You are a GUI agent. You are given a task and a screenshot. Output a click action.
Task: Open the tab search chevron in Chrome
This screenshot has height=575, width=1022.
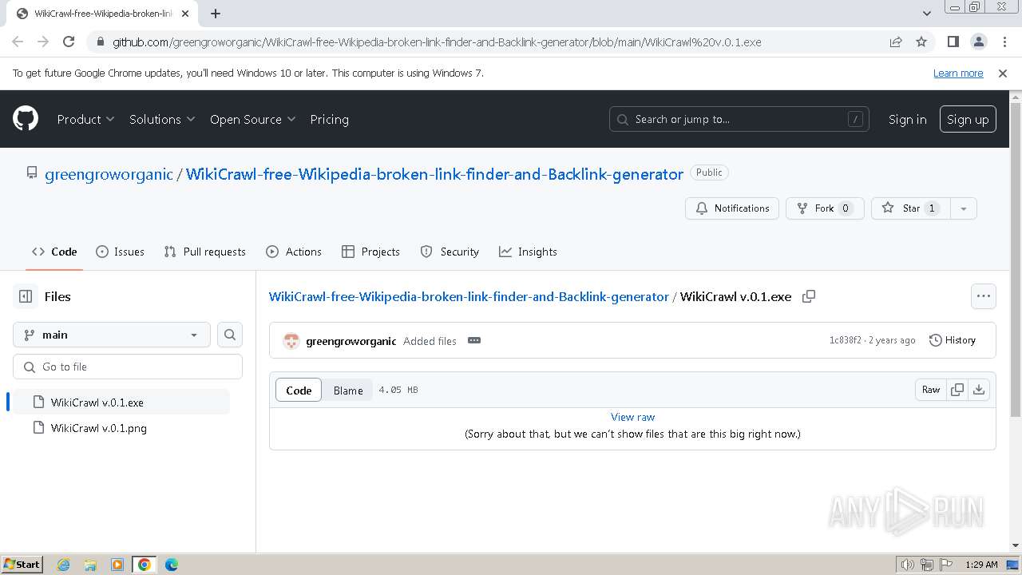(927, 14)
